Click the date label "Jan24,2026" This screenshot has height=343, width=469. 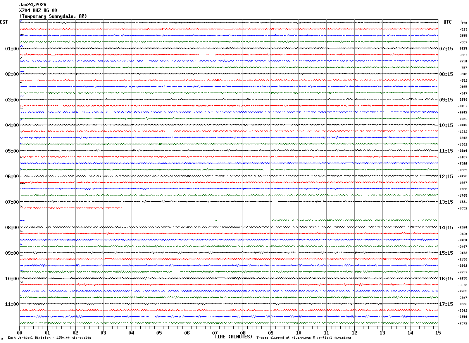click(33, 5)
